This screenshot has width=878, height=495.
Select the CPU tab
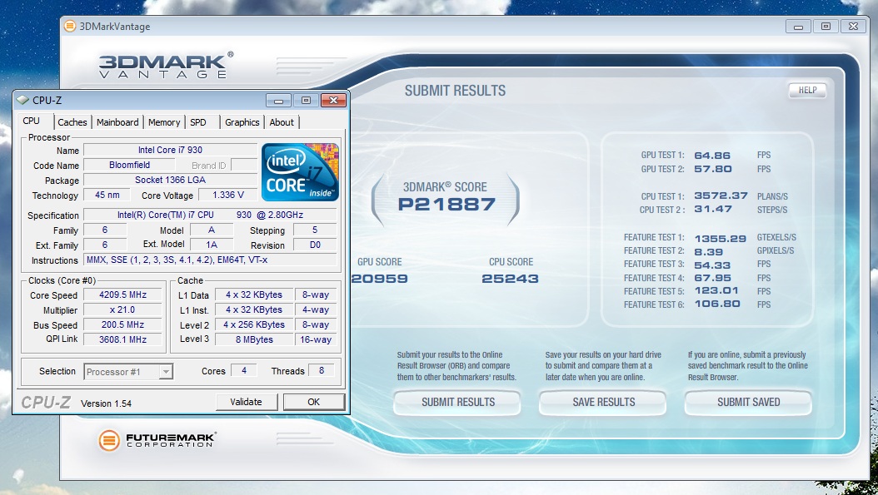point(32,121)
